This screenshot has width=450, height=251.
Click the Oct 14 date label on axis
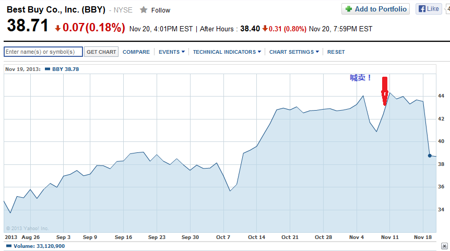tap(256, 237)
